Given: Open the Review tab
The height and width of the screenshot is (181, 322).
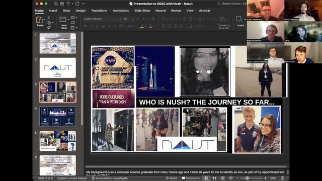Looking at the screenshot, I should 176,11.
